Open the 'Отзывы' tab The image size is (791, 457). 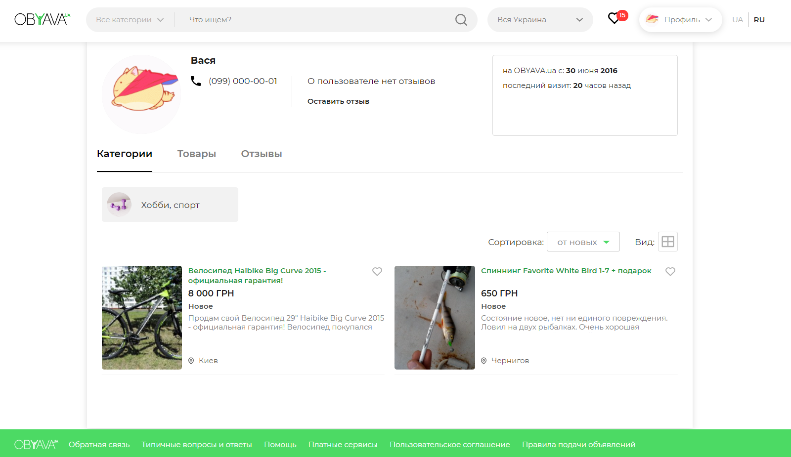tap(261, 154)
